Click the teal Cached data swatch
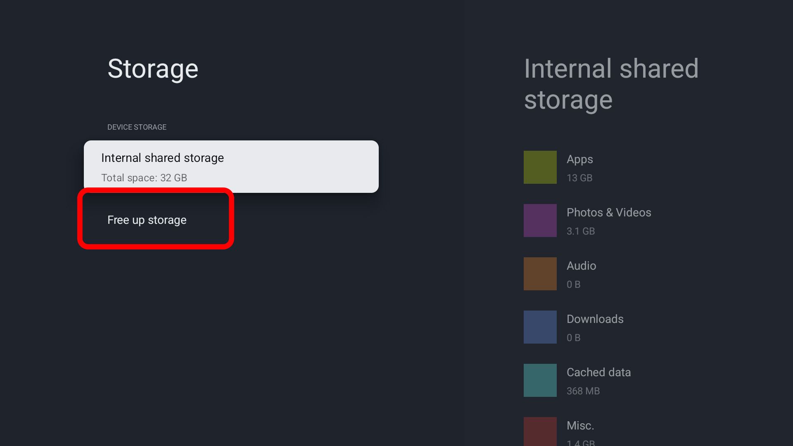The image size is (793, 446). (540, 380)
